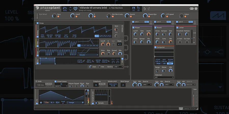The height and width of the screenshot is (114, 229).
Task: Click the filter Slope x1 value
Action: pyautogui.click(x=119, y=44)
